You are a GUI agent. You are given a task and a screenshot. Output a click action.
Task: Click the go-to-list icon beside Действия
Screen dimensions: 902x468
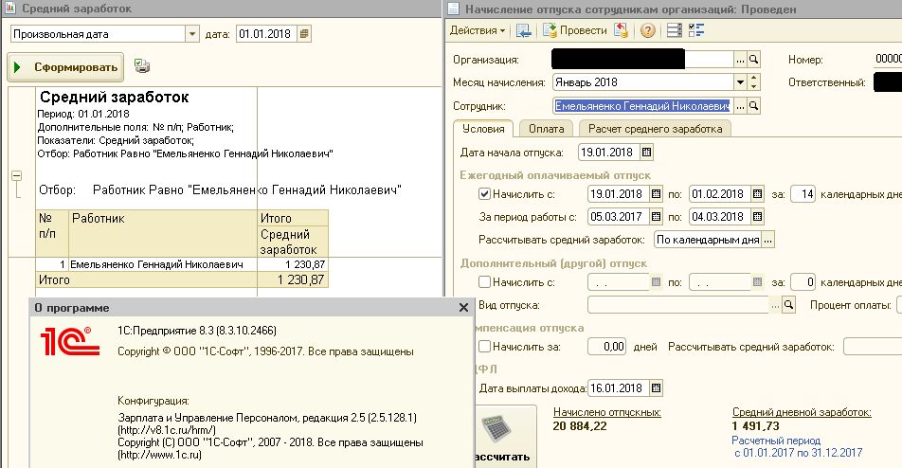click(523, 31)
